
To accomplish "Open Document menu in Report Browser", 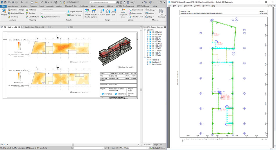I will click(188, 6).
